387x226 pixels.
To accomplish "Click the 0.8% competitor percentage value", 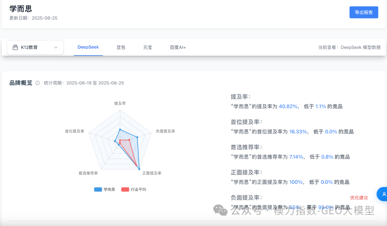I will pyautogui.click(x=327, y=157).
